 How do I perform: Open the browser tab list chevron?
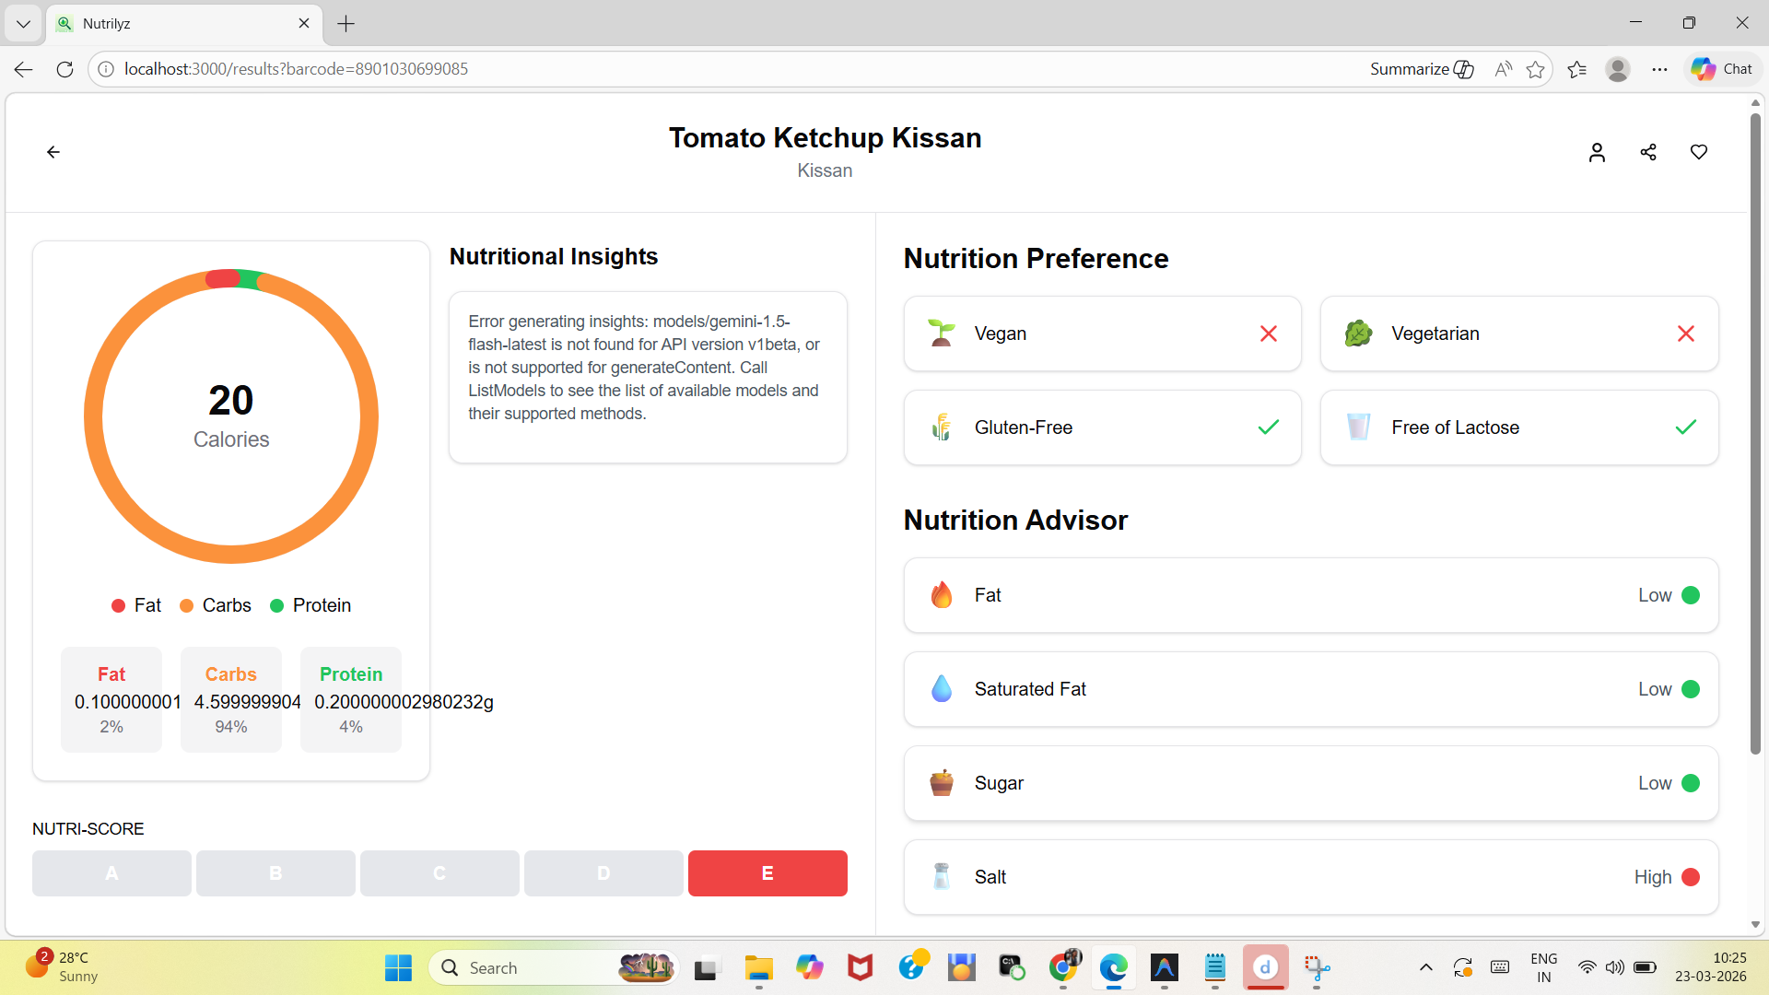click(23, 24)
